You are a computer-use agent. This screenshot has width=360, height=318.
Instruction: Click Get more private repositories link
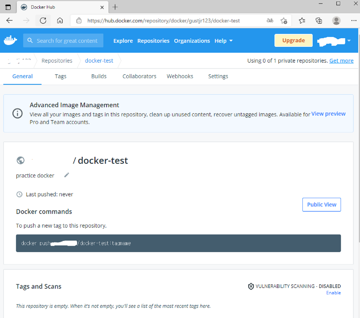click(341, 61)
